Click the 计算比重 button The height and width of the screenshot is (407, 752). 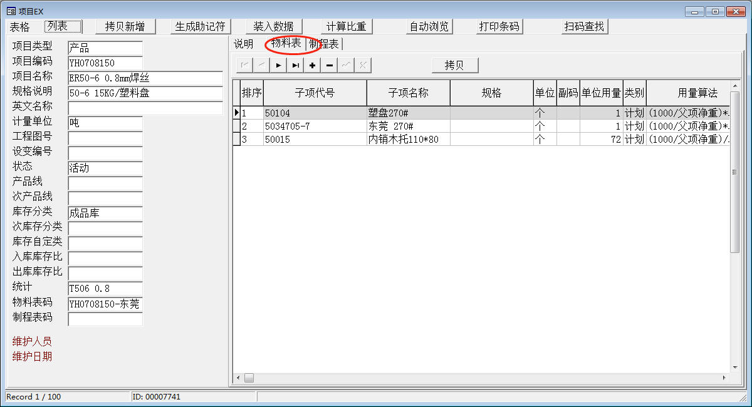coord(346,26)
